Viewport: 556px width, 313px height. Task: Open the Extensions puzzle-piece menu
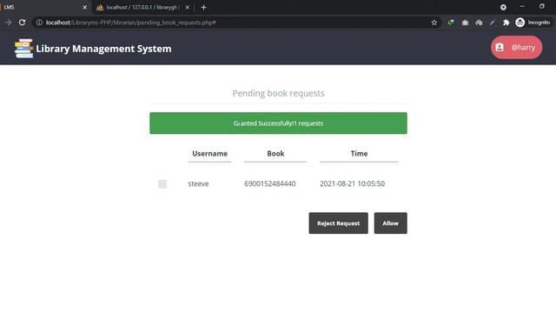(506, 23)
